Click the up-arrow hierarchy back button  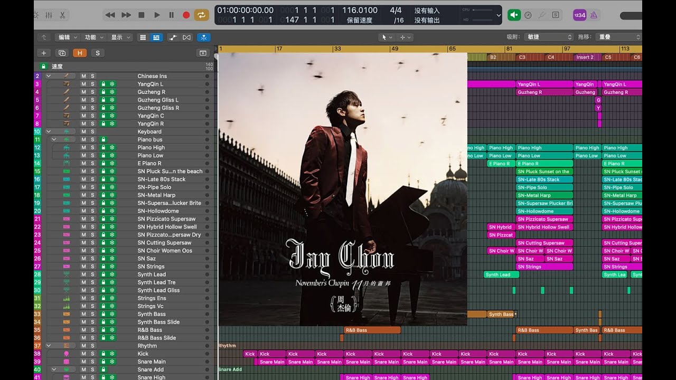pos(43,37)
